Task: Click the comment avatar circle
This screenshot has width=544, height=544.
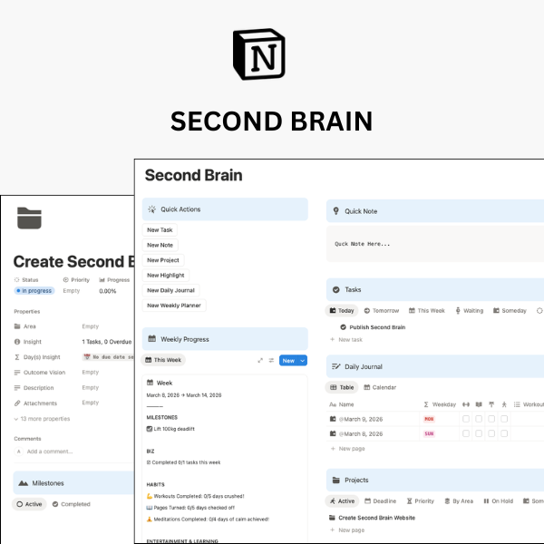Action: 19,452
